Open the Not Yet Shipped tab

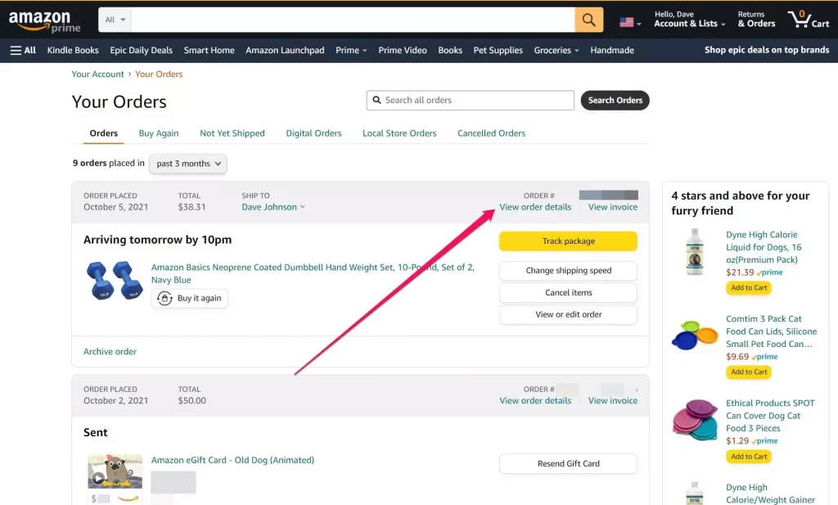[232, 133]
